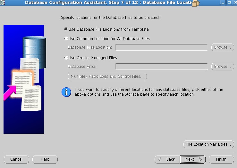Maximize the Database Configuration Assistant window

[x=229, y=3]
